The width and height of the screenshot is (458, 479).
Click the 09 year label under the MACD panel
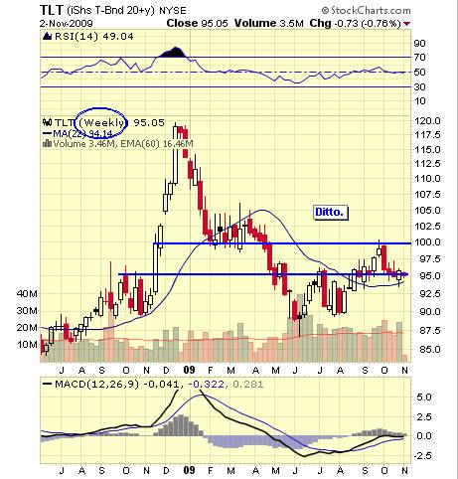pyautogui.click(x=189, y=471)
